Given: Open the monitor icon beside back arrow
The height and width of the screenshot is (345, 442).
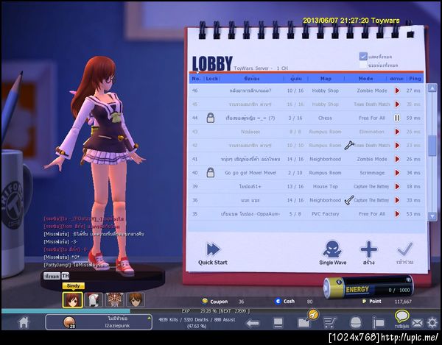Looking at the screenshot, I should point(278,323).
